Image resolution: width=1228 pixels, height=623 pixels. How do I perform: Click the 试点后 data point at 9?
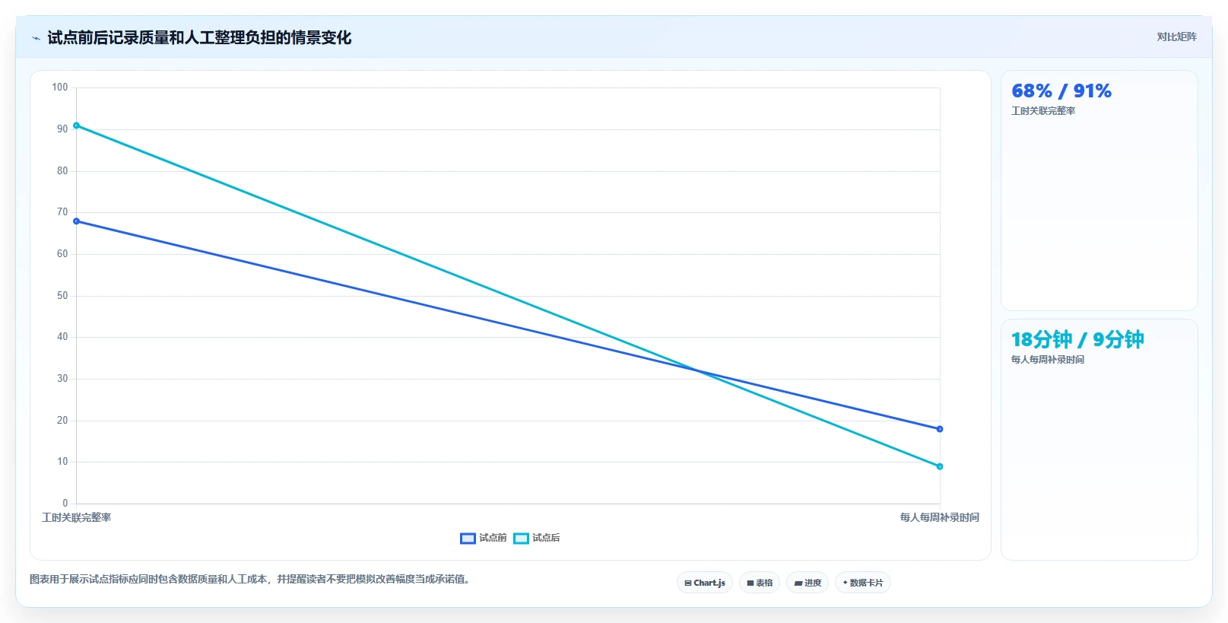click(x=940, y=466)
